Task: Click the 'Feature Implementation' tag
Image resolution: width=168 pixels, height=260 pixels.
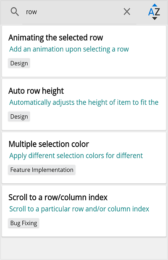Action: 42,170
